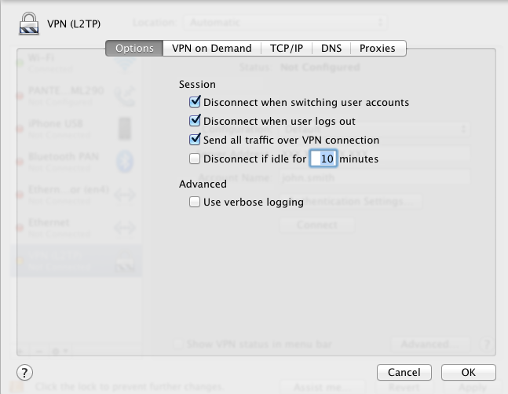The image size is (508, 394).
Task: Click the iPhone USB device icon
Action: (x=124, y=128)
